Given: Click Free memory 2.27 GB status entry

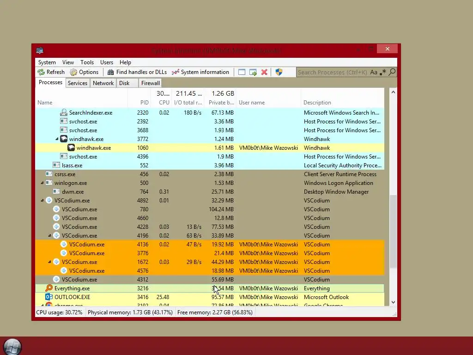Looking at the screenshot, I should click(215, 312).
